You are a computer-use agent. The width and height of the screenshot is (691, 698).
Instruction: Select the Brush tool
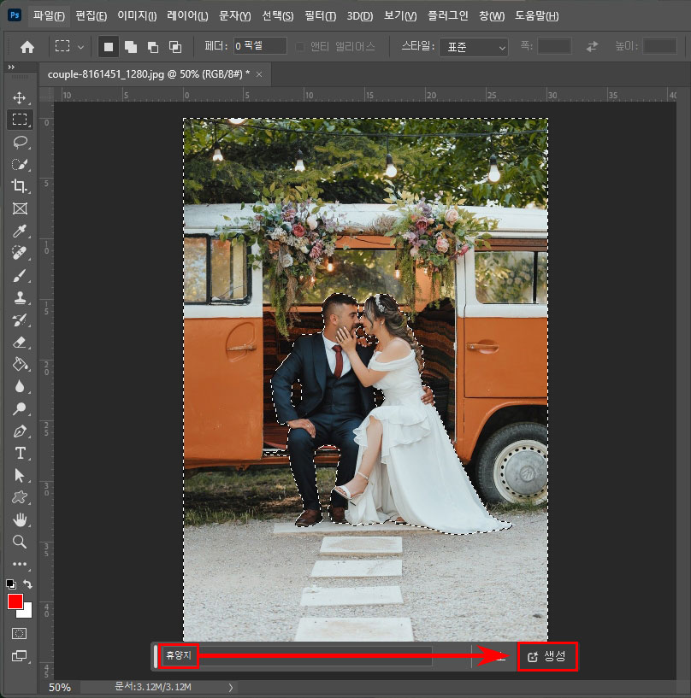click(19, 276)
